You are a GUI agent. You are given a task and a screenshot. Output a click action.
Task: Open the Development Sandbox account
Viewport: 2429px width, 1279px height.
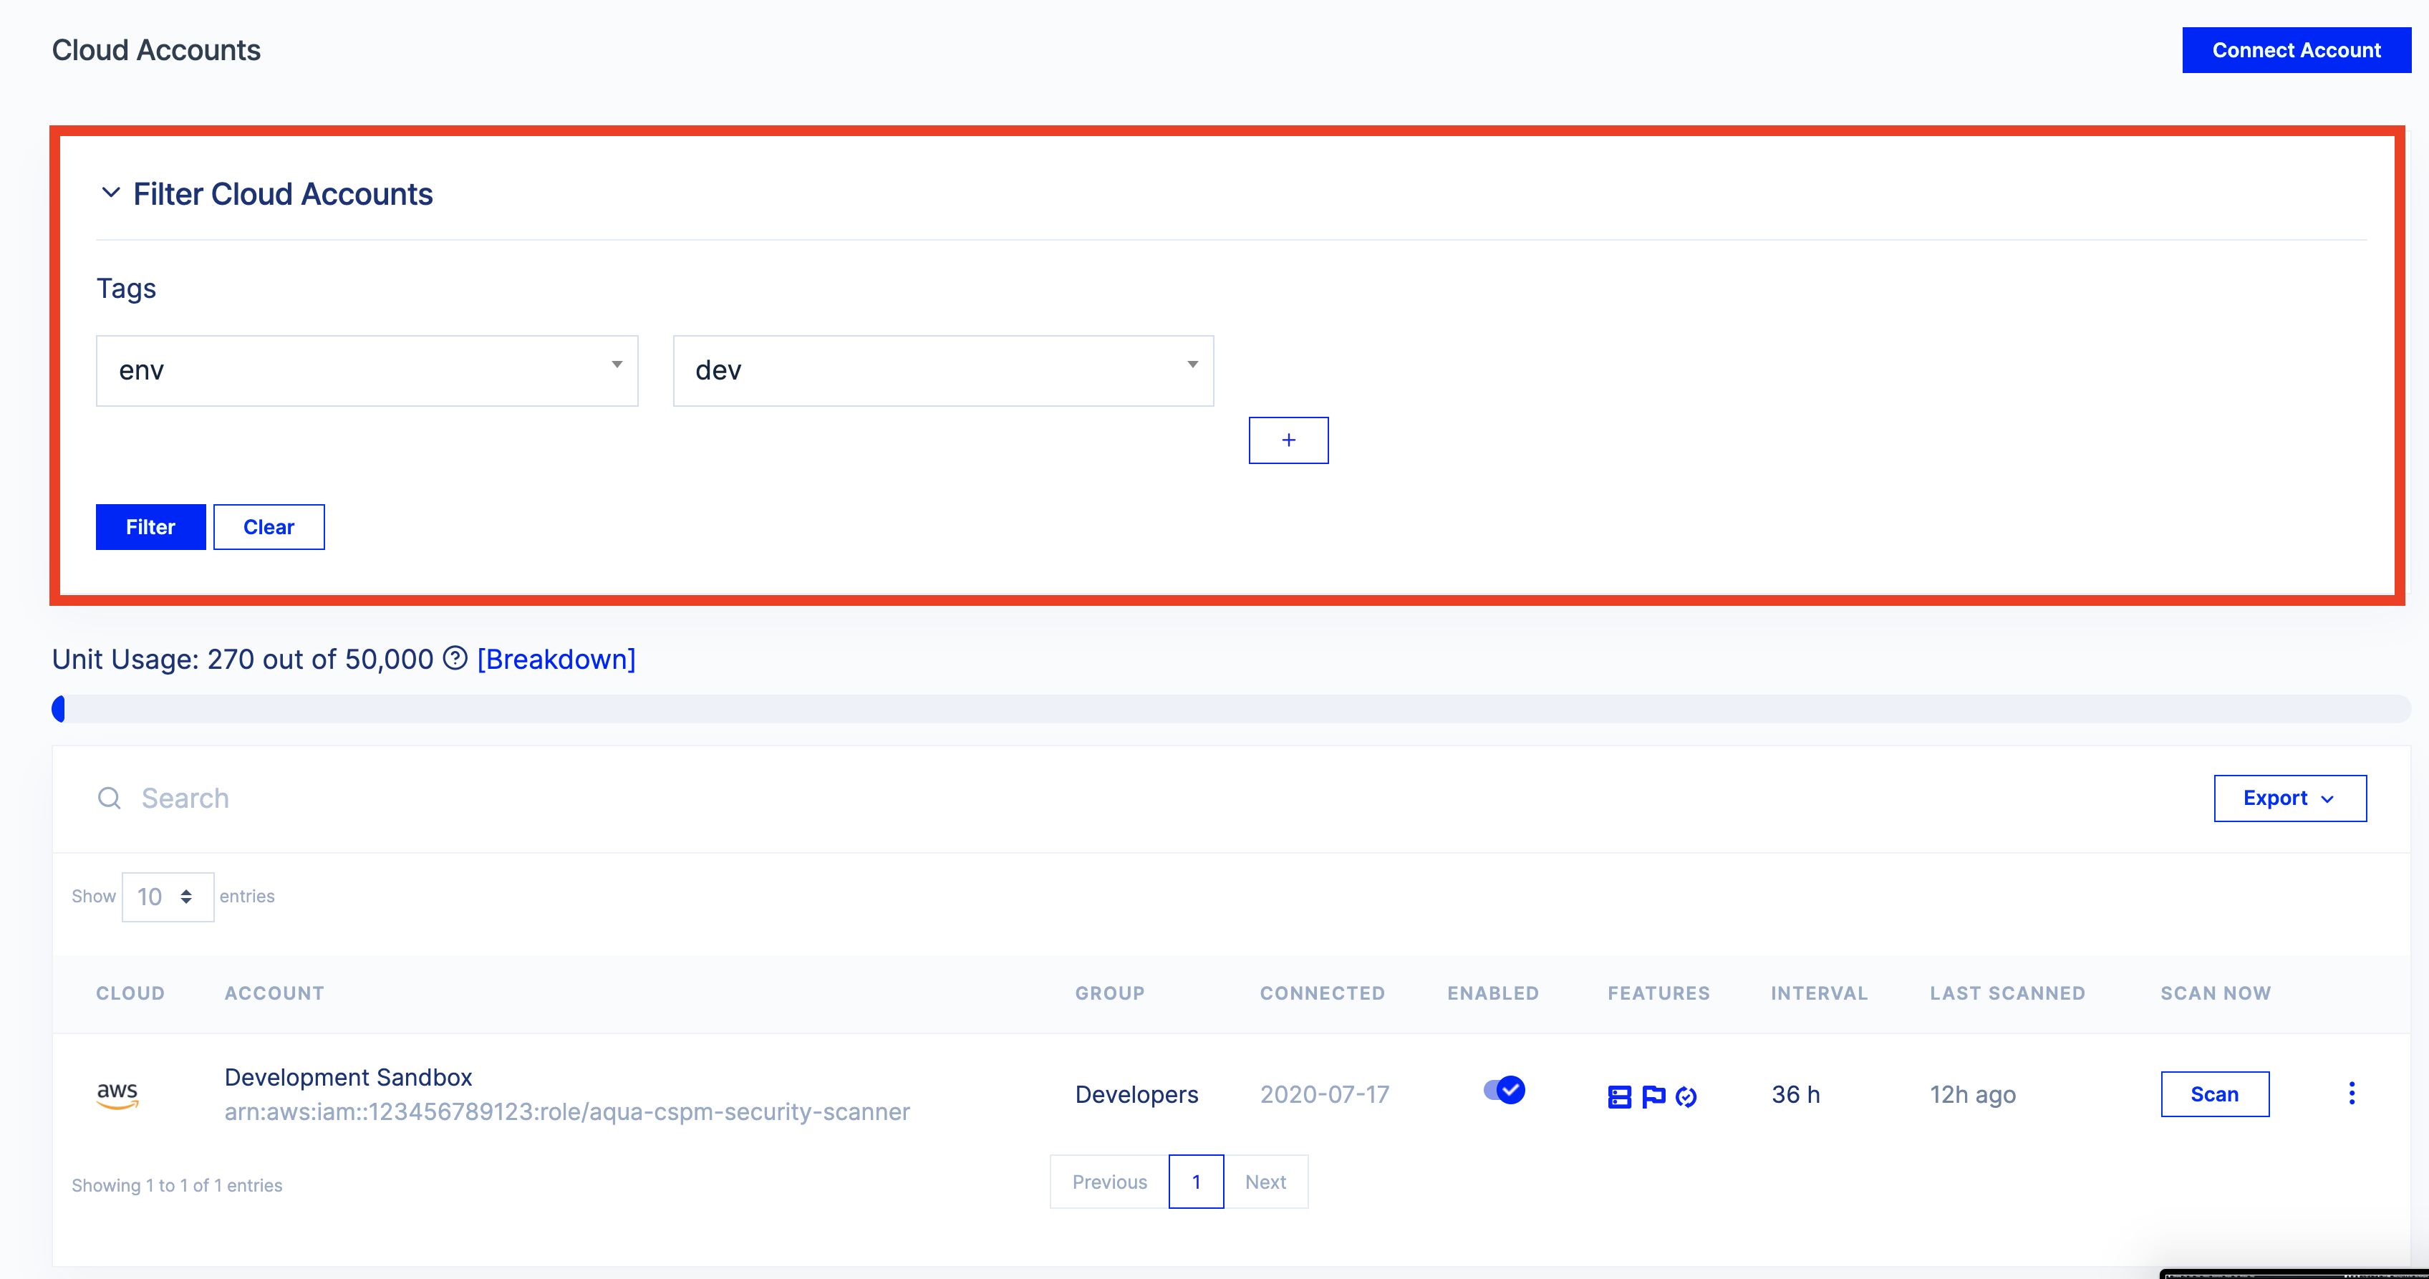coord(348,1077)
